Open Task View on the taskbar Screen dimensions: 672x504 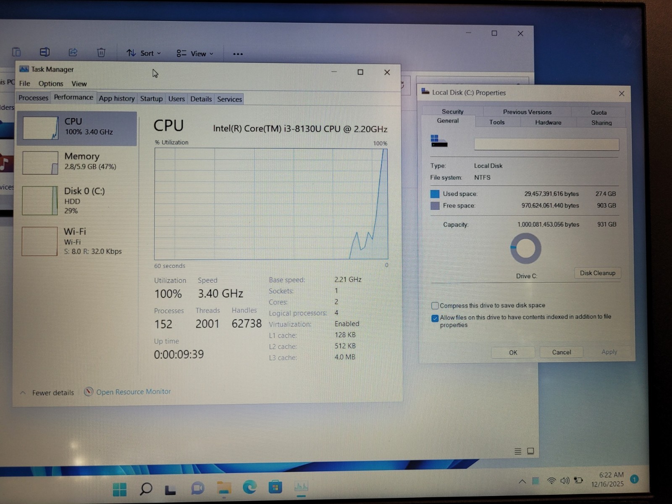[x=170, y=489]
